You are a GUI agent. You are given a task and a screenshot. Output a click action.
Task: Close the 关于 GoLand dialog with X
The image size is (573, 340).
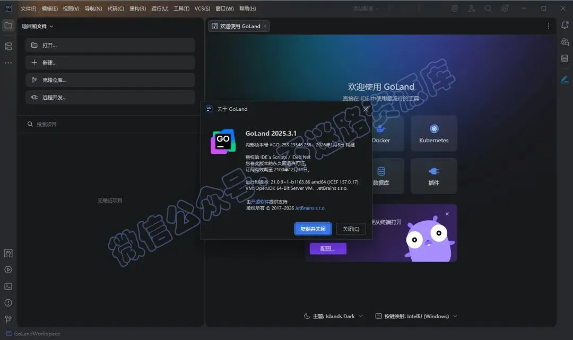click(366, 109)
